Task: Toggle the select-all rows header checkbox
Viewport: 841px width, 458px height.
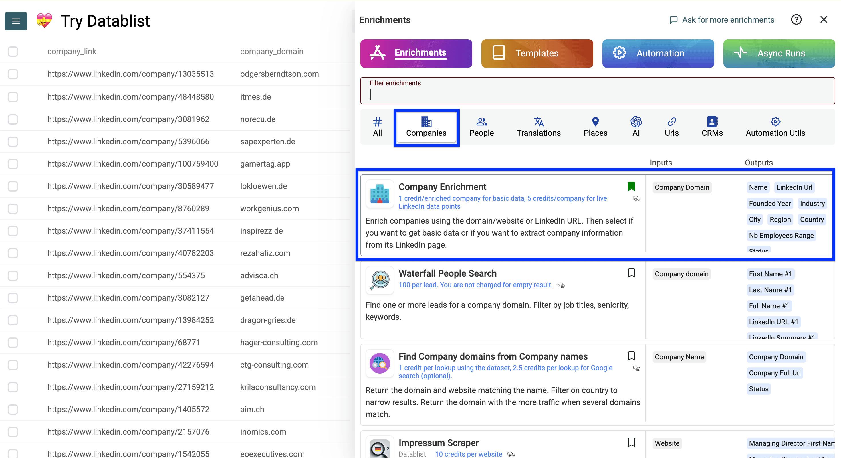Action: 13,51
